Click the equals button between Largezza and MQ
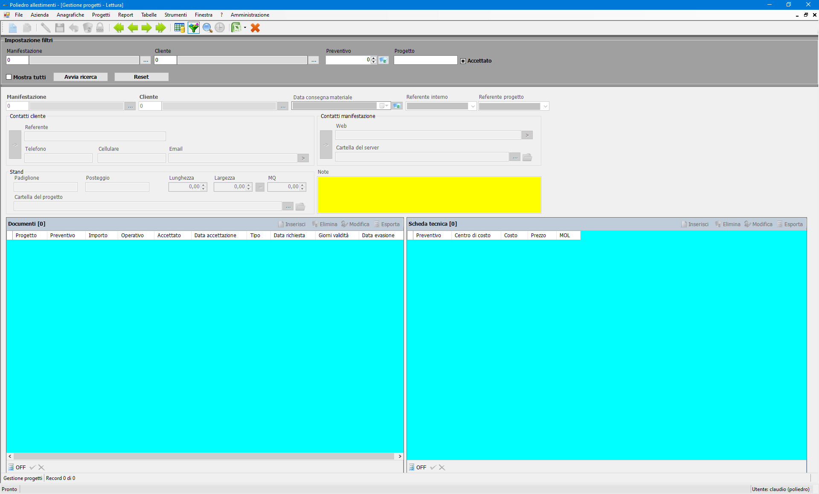Viewport: 819px width, 494px height. click(260, 187)
